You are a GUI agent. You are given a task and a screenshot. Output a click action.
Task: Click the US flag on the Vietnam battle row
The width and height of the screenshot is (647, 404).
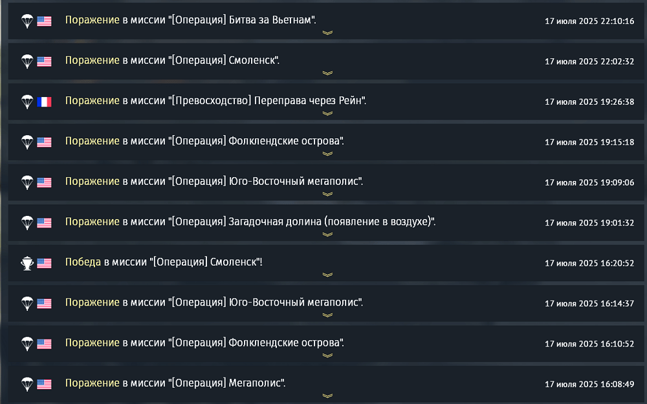coord(44,21)
